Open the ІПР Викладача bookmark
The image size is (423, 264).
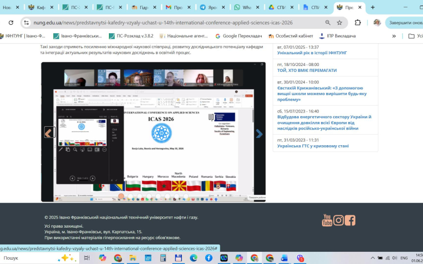point(337,36)
